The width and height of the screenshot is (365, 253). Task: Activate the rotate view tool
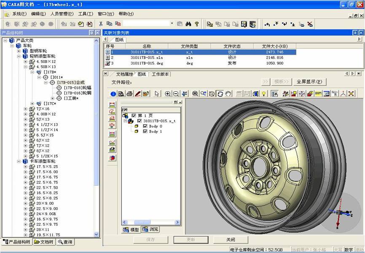(x=220, y=94)
